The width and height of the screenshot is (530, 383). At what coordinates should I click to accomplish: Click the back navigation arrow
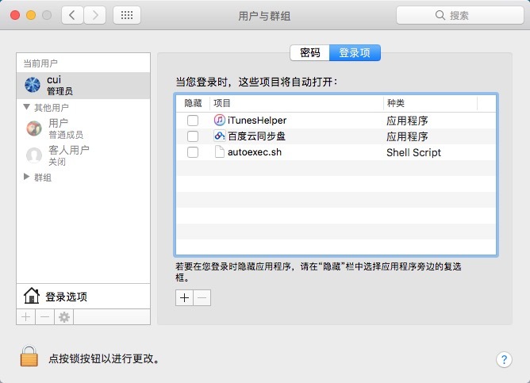point(73,15)
